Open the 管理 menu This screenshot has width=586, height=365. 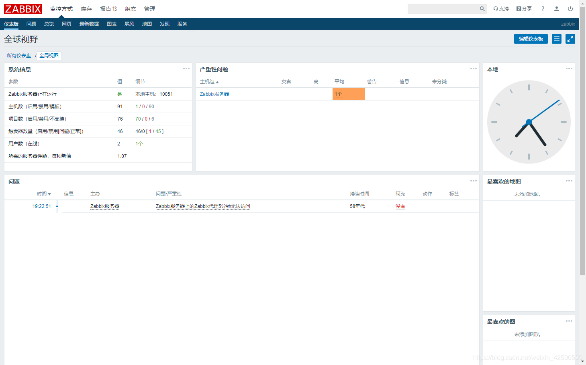click(x=150, y=9)
